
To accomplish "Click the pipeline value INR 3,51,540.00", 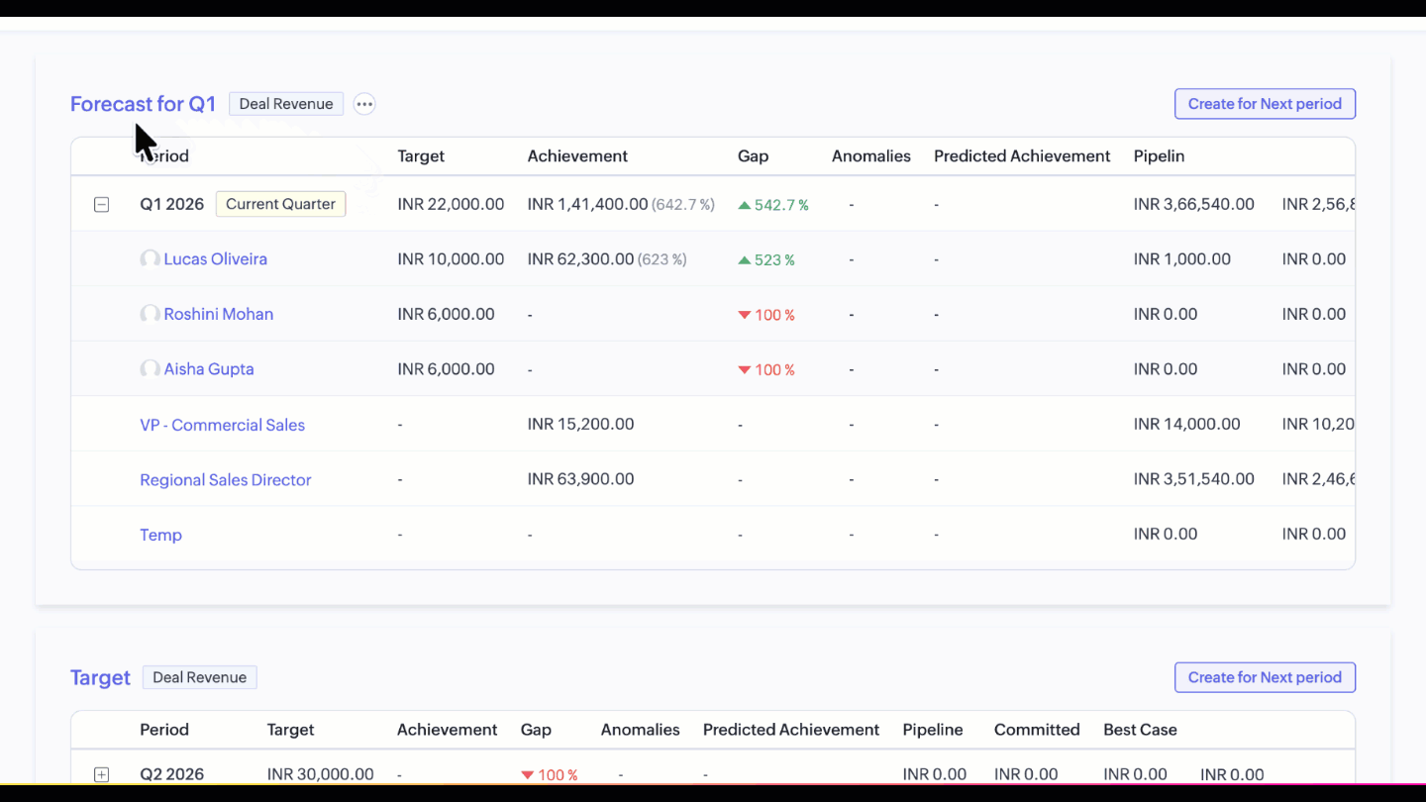I will 1194,479.
